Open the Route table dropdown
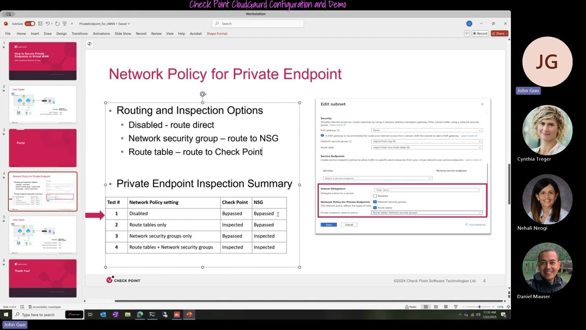 (427, 148)
